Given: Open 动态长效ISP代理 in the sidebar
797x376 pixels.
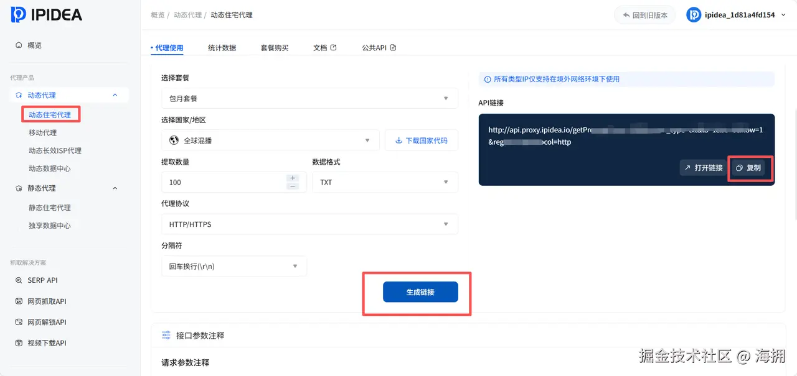Looking at the screenshot, I should click(x=55, y=150).
